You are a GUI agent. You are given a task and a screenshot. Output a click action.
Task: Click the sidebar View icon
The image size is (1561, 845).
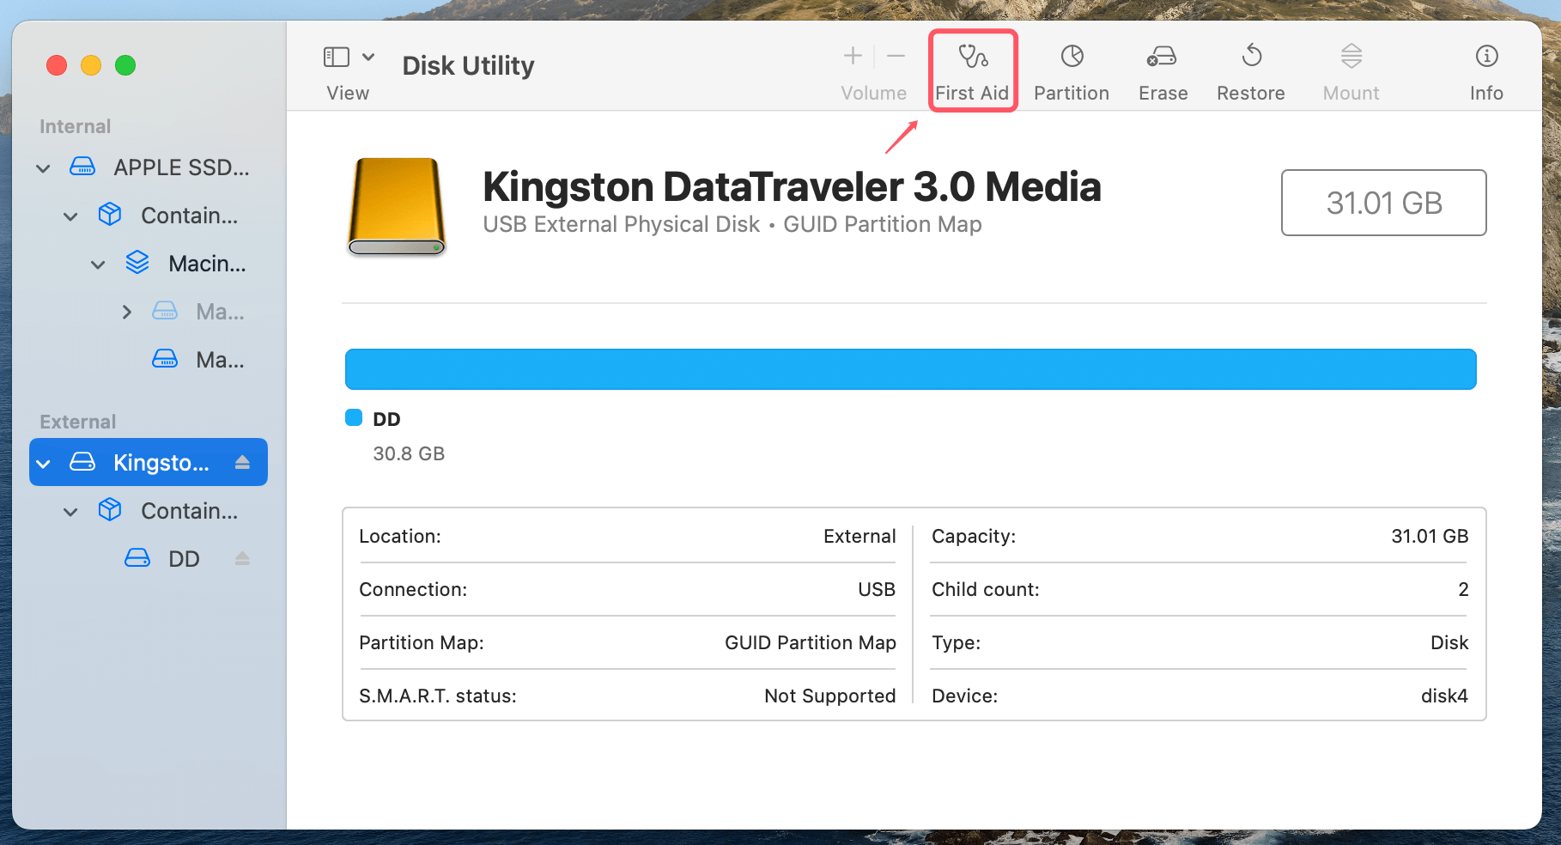pos(335,57)
